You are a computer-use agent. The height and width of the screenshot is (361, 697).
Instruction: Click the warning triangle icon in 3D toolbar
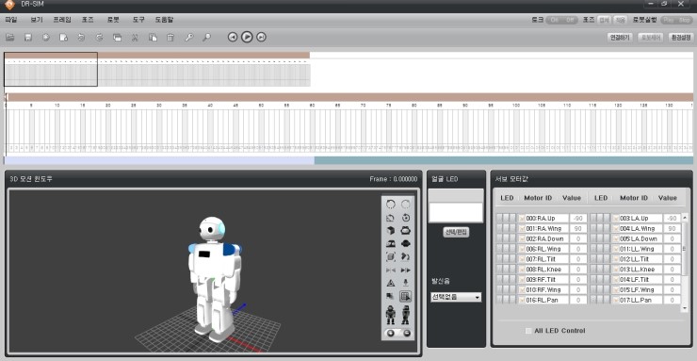[391, 283]
